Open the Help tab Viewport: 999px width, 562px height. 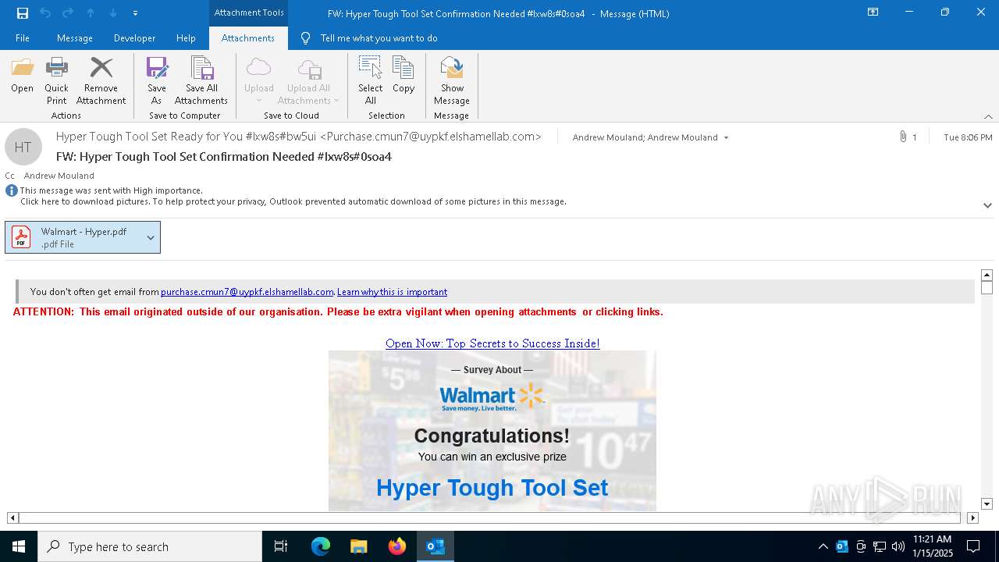click(186, 37)
